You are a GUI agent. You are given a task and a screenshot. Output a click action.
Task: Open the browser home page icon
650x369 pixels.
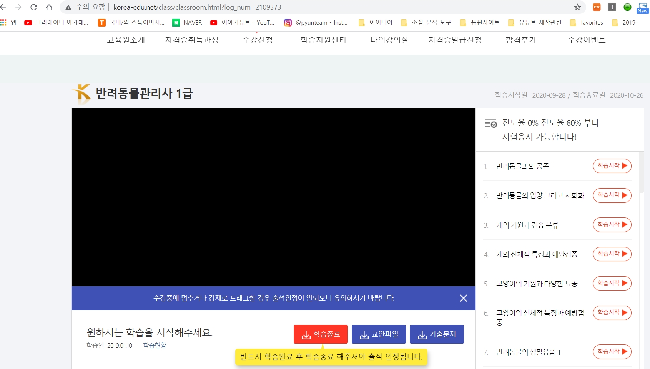(49, 7)
